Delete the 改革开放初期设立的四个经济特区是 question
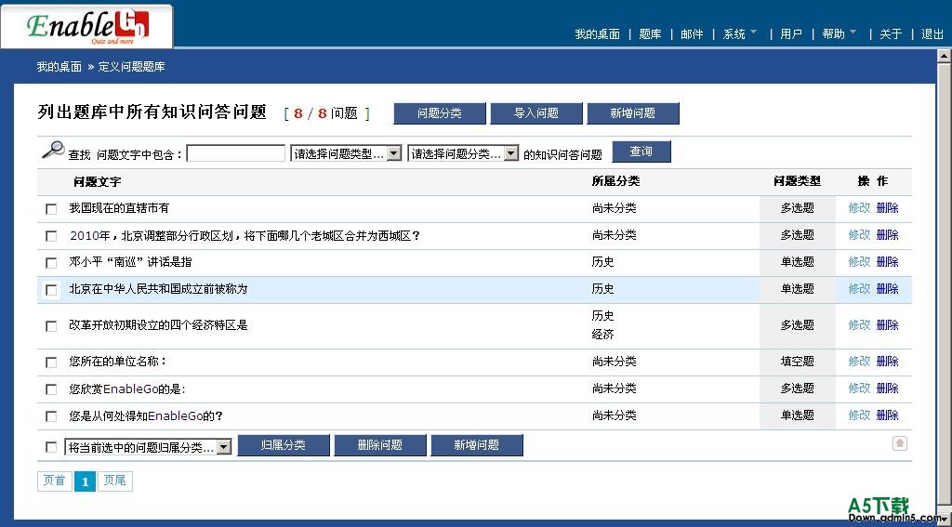This screenshot has width=952, height=527. (x=887, y=325)
